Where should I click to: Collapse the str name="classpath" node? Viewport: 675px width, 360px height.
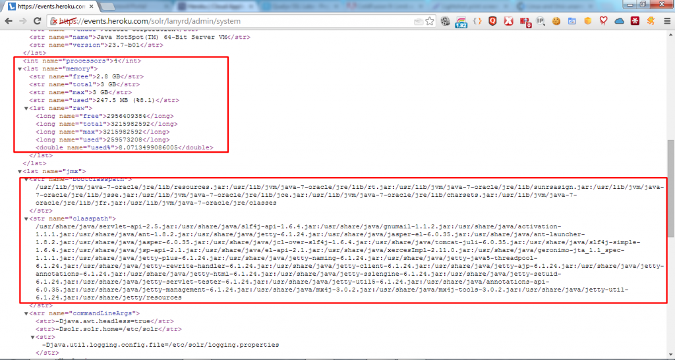(26, 219)
